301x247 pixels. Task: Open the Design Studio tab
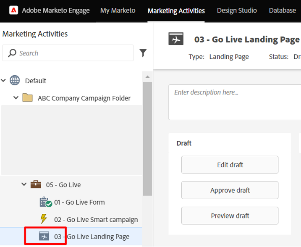tap(237, 11)
